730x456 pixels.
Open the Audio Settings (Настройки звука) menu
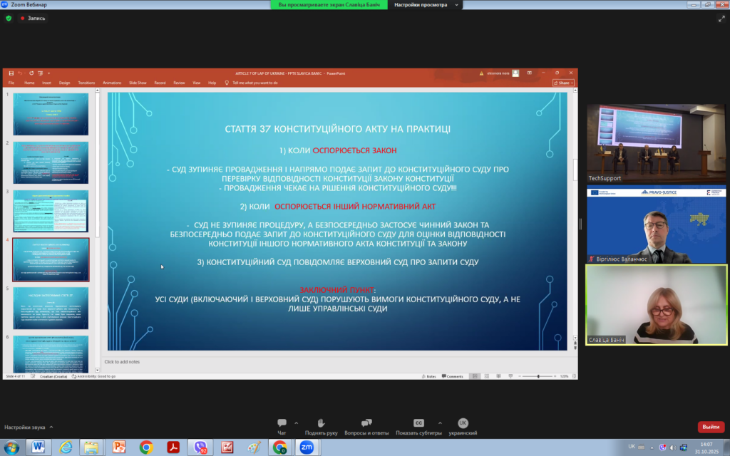[28, 427]
